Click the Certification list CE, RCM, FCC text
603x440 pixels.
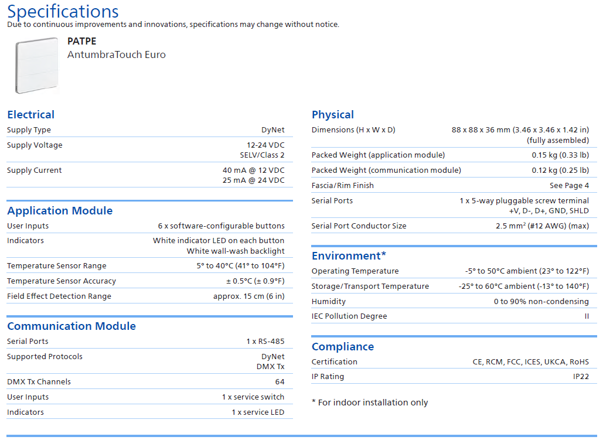[x=530, y=362]
